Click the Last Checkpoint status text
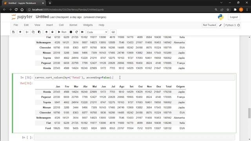The image size is (251, 141). 65,17
